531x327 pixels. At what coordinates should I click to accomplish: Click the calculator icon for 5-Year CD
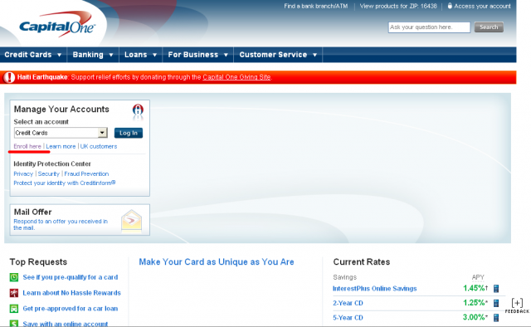pyautogui.click(x=496, y=318)
